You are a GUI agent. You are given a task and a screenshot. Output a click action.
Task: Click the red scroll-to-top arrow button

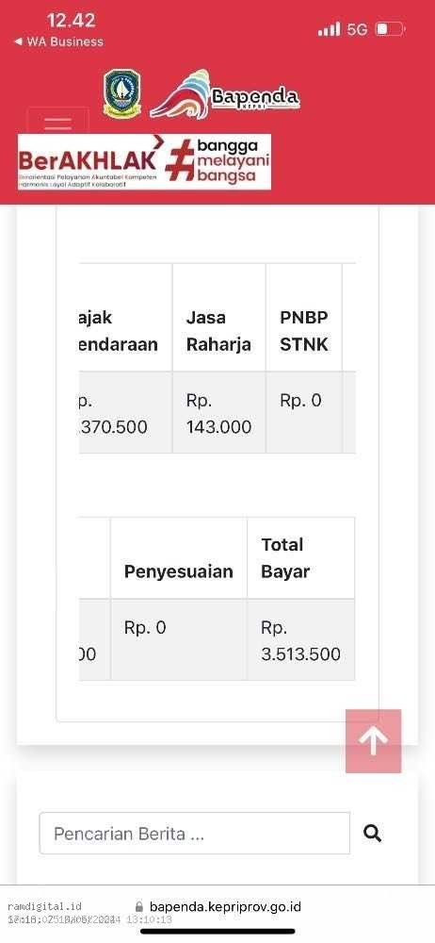coord(373,741)
